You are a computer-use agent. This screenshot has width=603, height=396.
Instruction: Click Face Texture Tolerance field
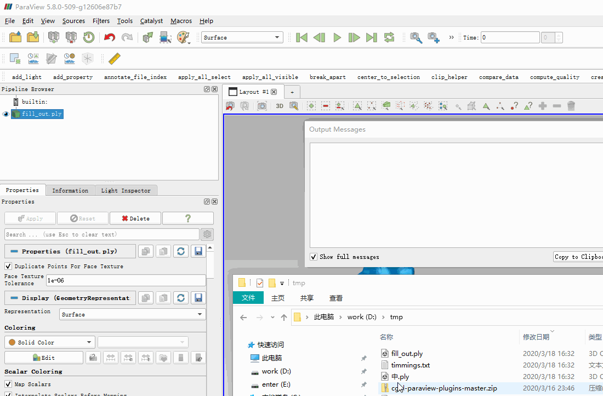tap(126, 280)
